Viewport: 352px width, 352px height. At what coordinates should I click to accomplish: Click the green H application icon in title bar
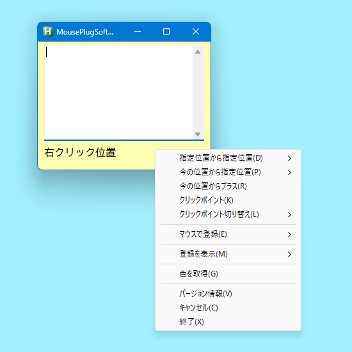click(x=48, y=31)
